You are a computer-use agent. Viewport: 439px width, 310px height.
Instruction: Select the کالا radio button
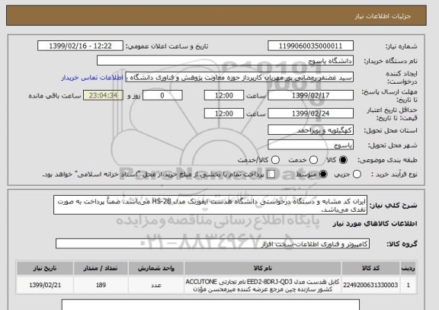[343, 160]
